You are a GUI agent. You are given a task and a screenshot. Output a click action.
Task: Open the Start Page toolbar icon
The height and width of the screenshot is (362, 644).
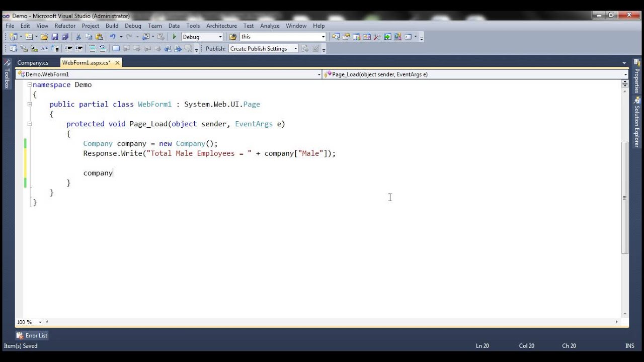pos(387,37)
